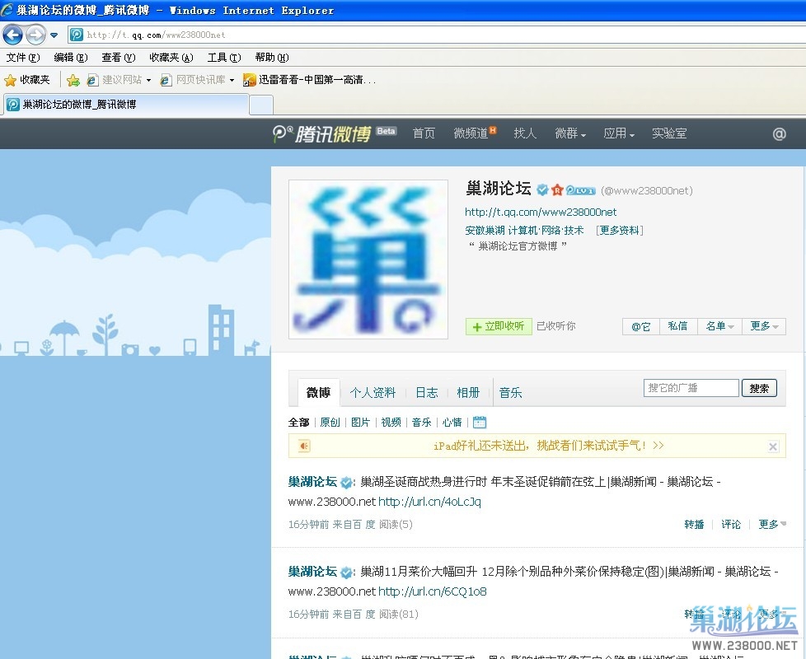Viewport: 806px width, 659px height.
Task: Filter posts by 全部
Action: point(298,423)
